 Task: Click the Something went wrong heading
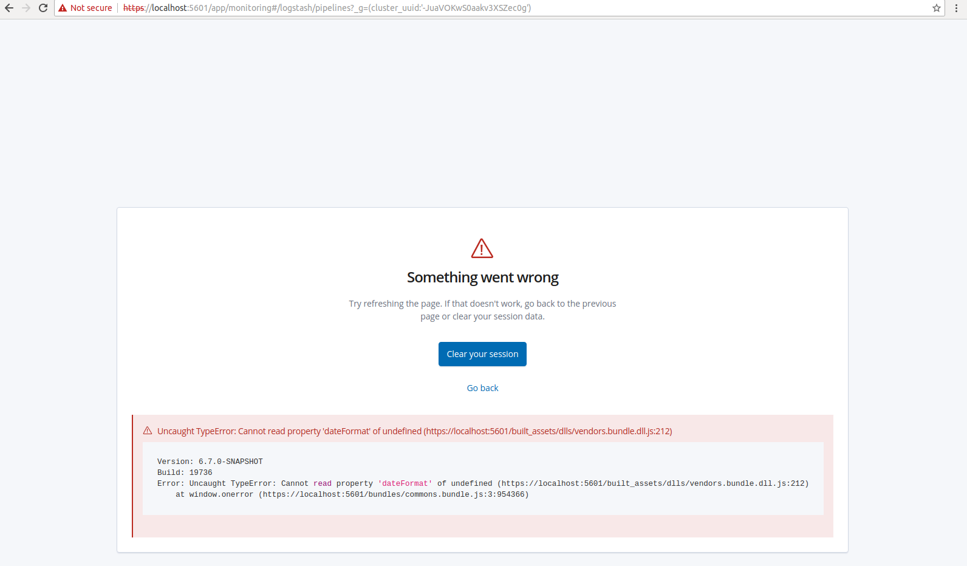tap(482, 278)
